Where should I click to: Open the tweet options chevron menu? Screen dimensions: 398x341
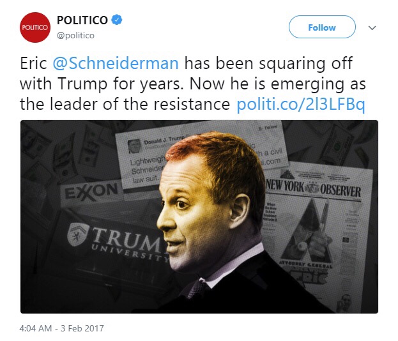(x=372, y=28)
